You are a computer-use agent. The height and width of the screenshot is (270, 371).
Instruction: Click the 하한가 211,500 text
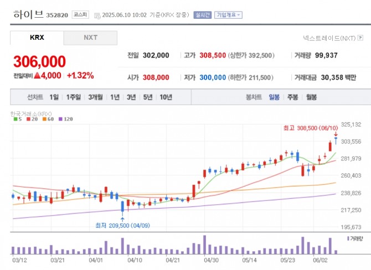coord(251,77)
